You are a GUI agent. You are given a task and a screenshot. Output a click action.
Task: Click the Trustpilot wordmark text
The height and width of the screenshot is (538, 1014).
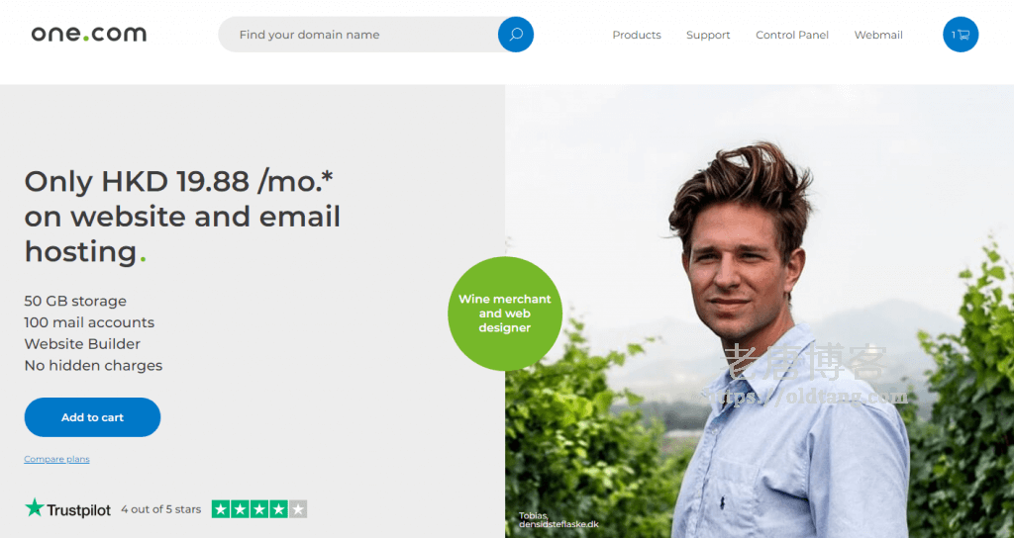pos(79,510)
